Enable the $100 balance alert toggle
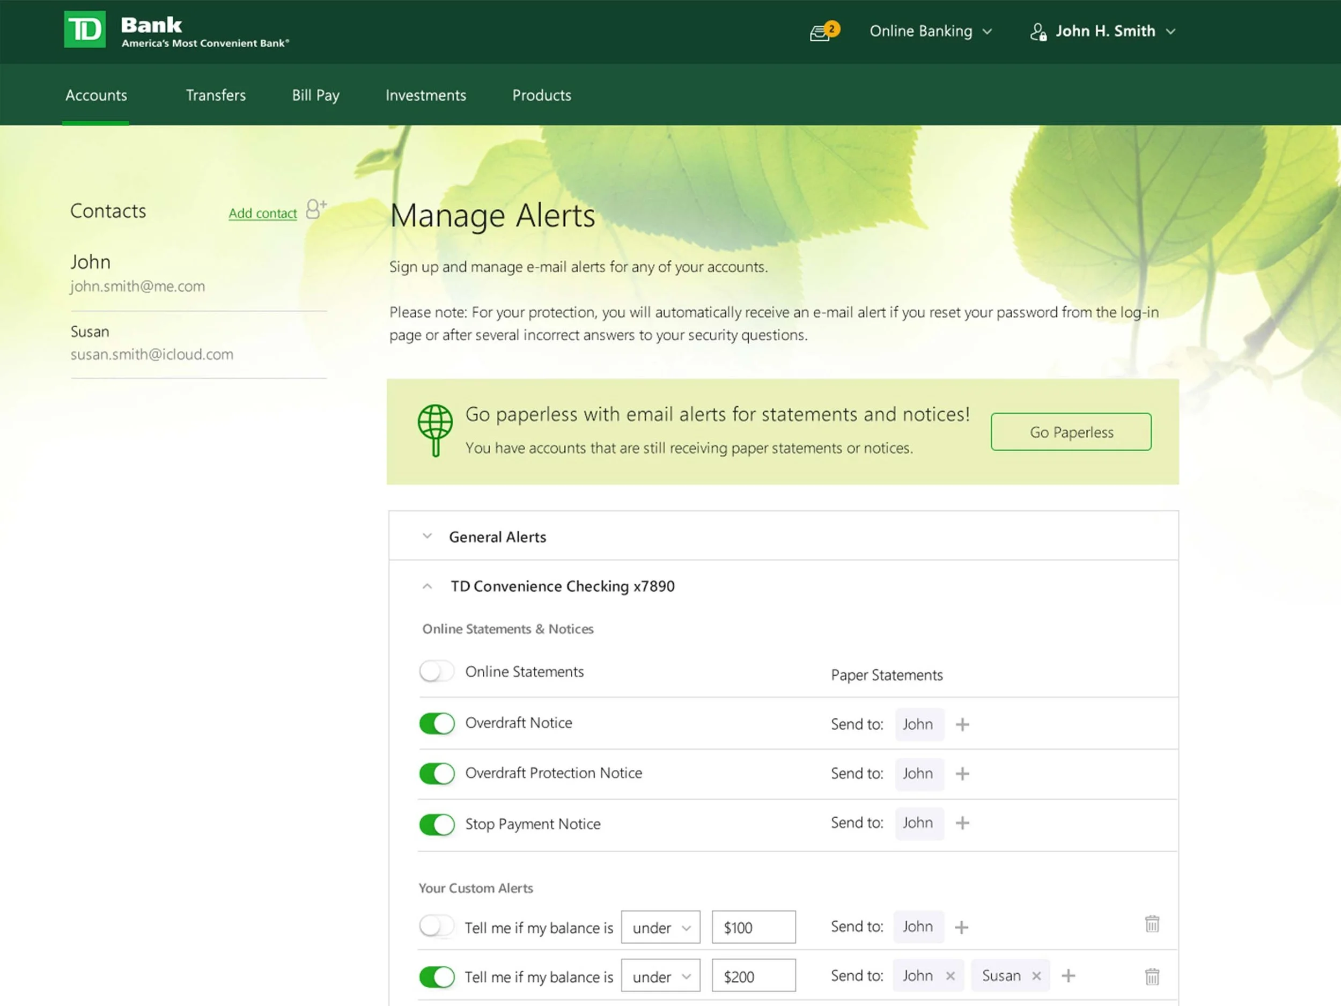Image resolution: width=1341 pixels, height=1006 pixels. tap(437, 926)
